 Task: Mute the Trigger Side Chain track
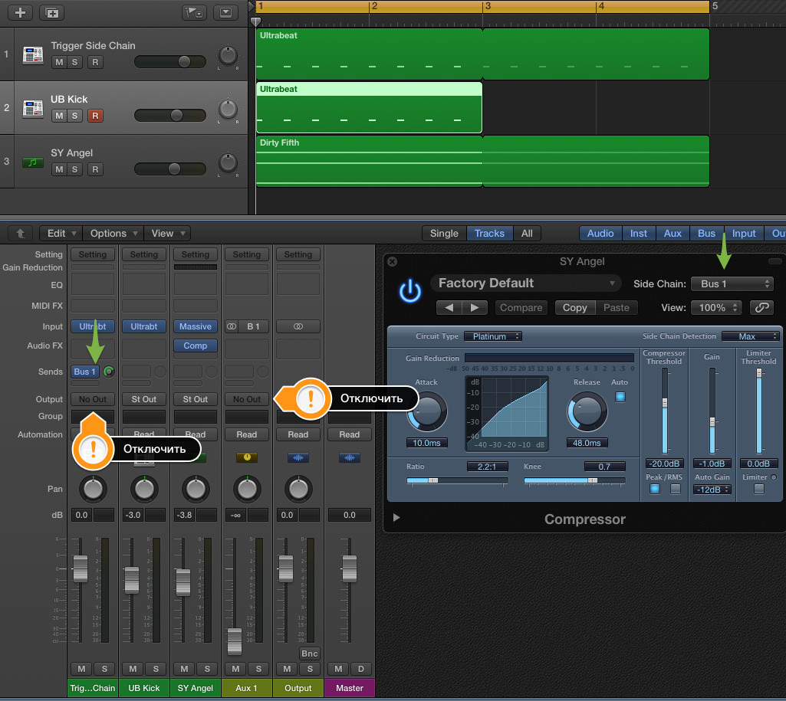coord(59,62)
